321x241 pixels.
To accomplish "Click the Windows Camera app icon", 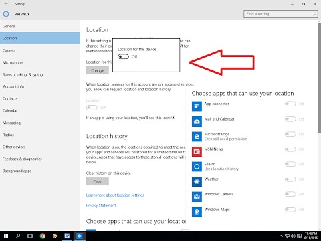I will [x=197, y=197].
